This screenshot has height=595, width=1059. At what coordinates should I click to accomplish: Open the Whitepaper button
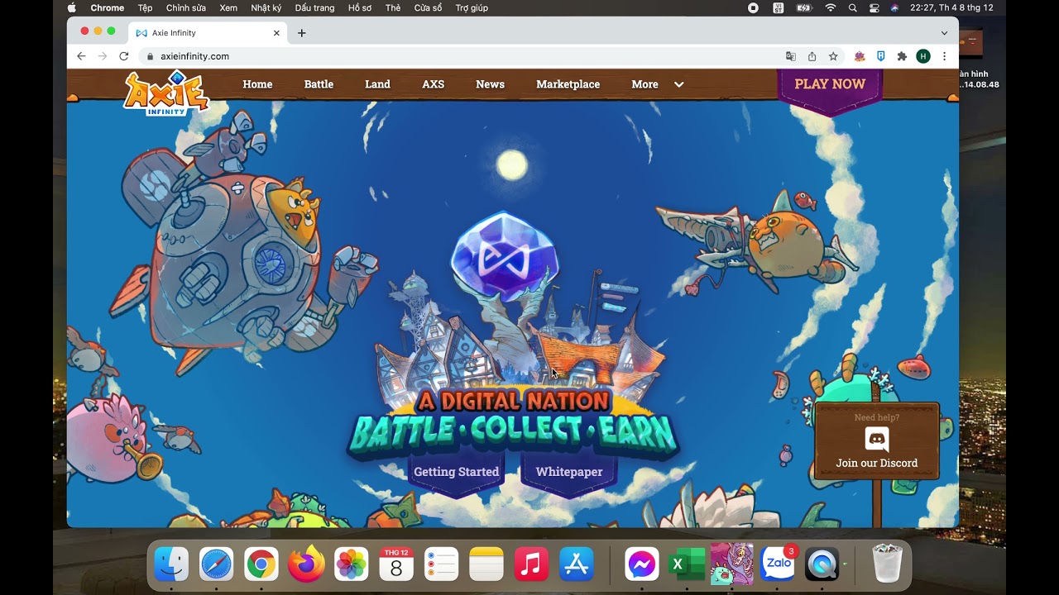coord(569,473)
